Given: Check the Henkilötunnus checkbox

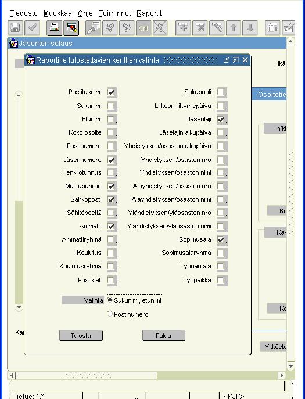Looking at the screenshot, I should click(x=112, y=172).
